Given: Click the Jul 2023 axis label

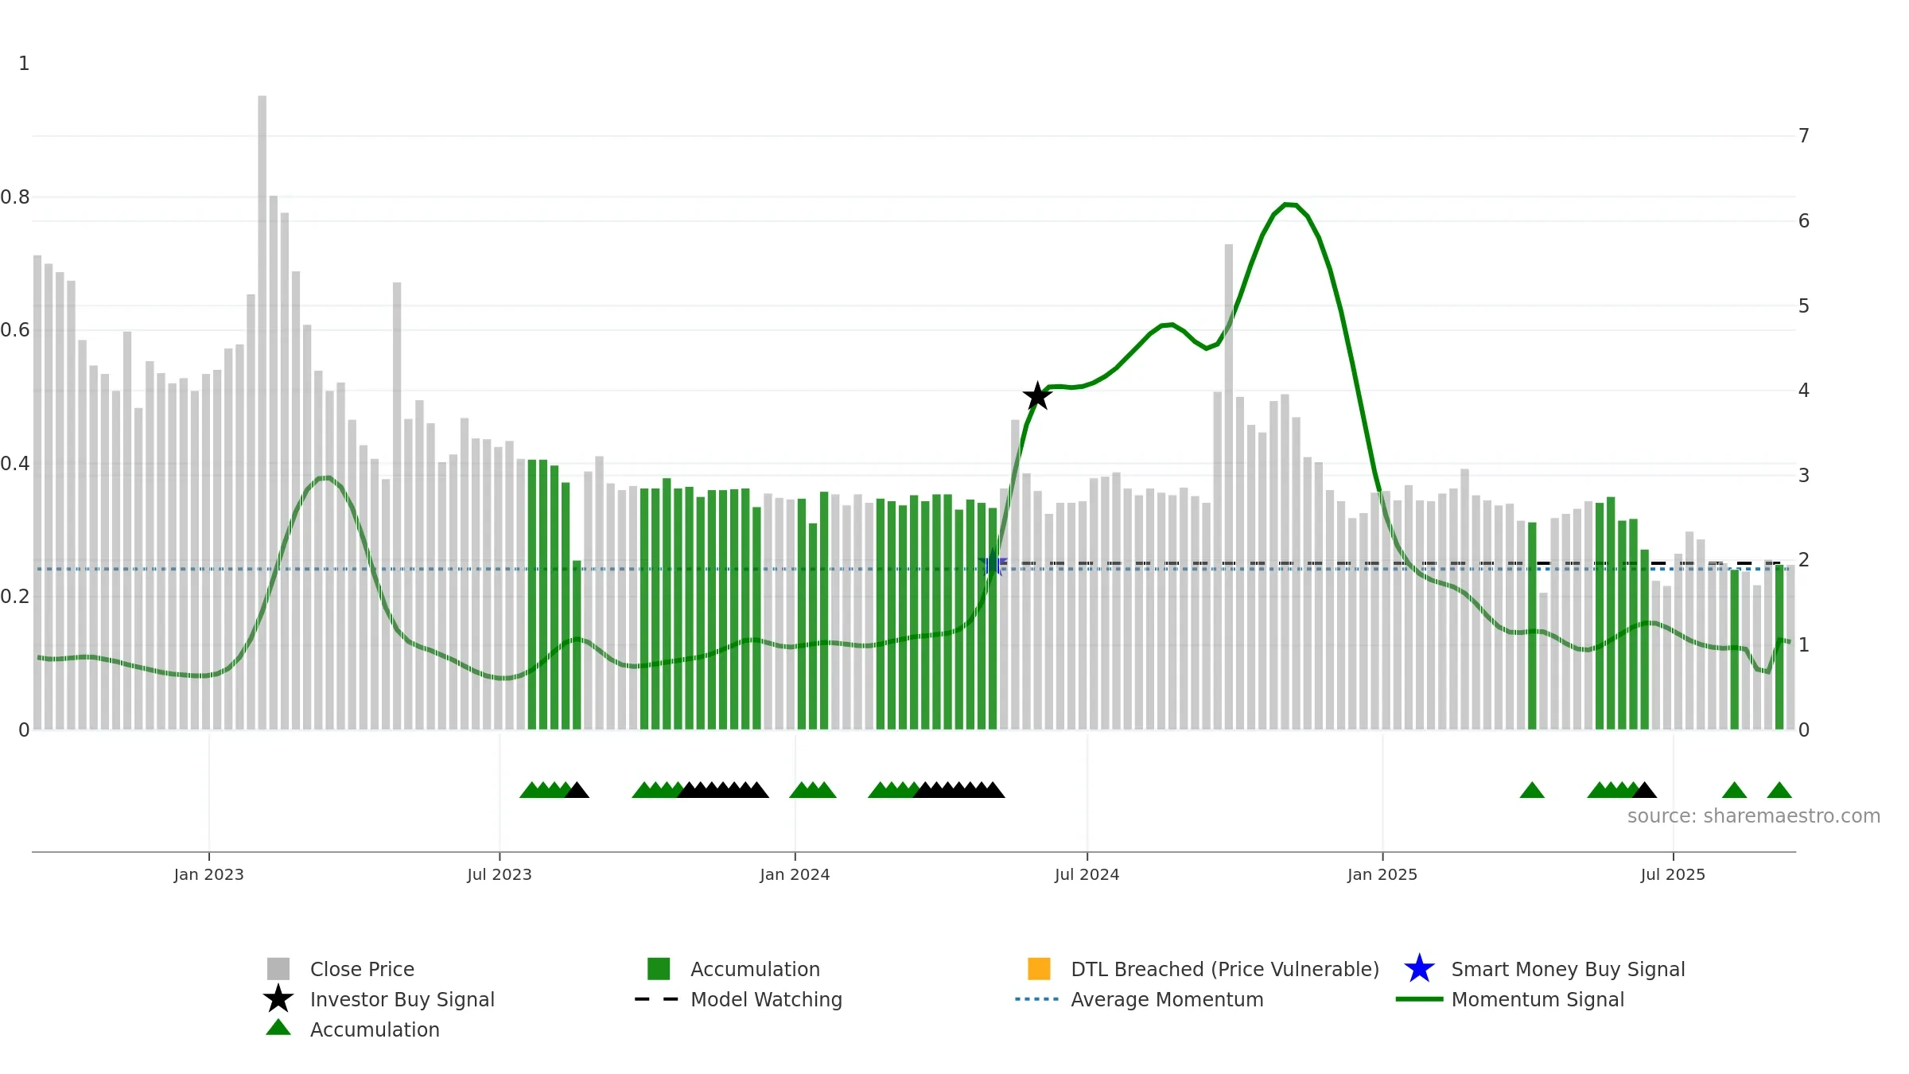Looking at the screenshot, I should point(500,874).
